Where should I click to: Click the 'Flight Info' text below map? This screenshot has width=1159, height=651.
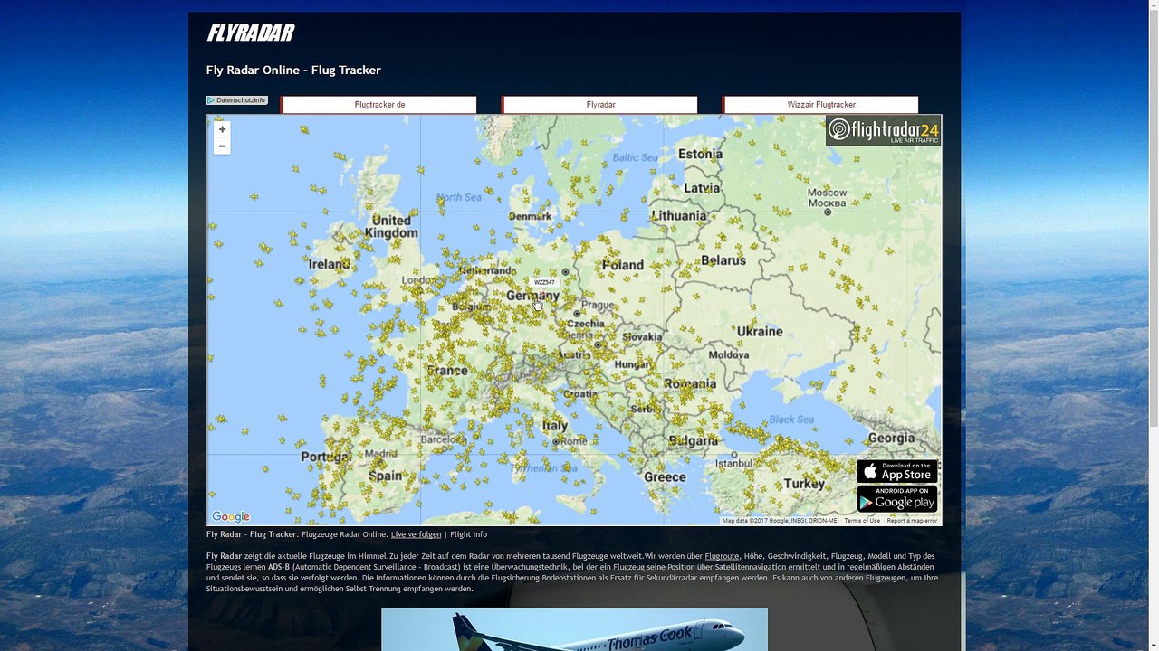[x=468, y=534]
